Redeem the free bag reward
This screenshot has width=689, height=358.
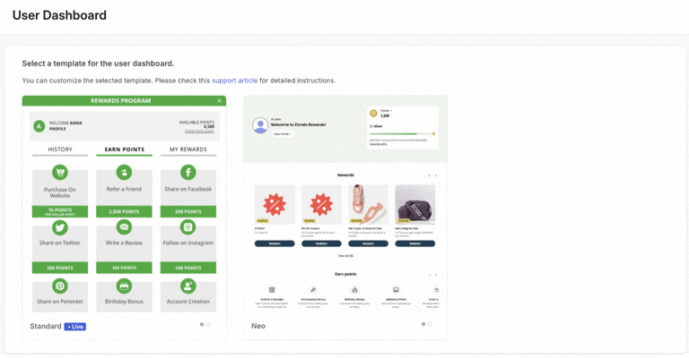coord(415,243)
